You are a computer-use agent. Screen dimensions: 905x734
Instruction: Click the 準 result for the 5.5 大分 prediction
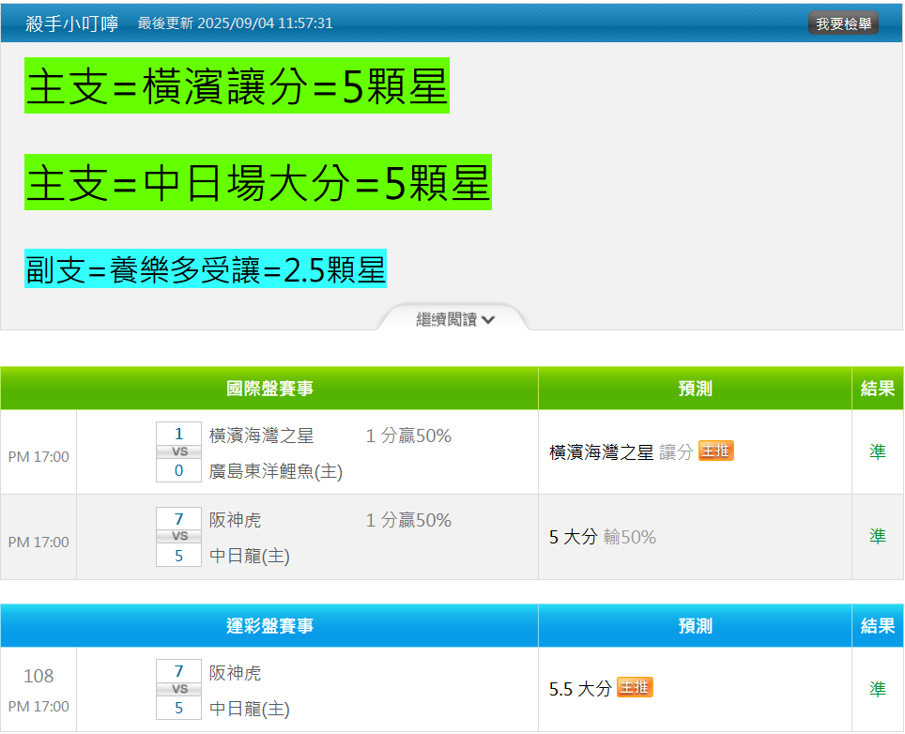(877, 688)
